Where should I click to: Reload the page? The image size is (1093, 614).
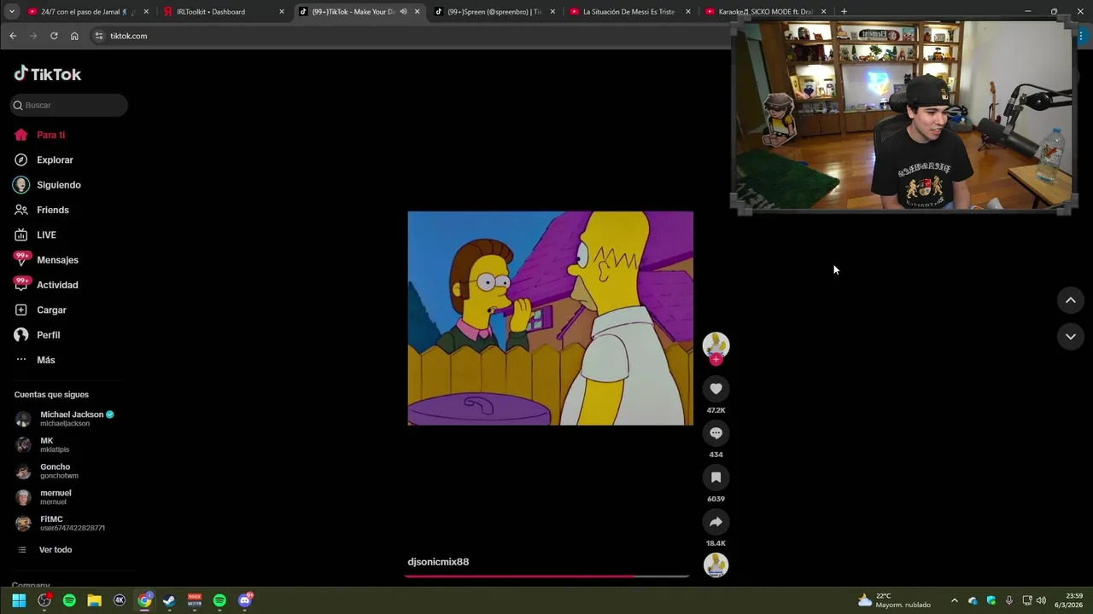54,36
